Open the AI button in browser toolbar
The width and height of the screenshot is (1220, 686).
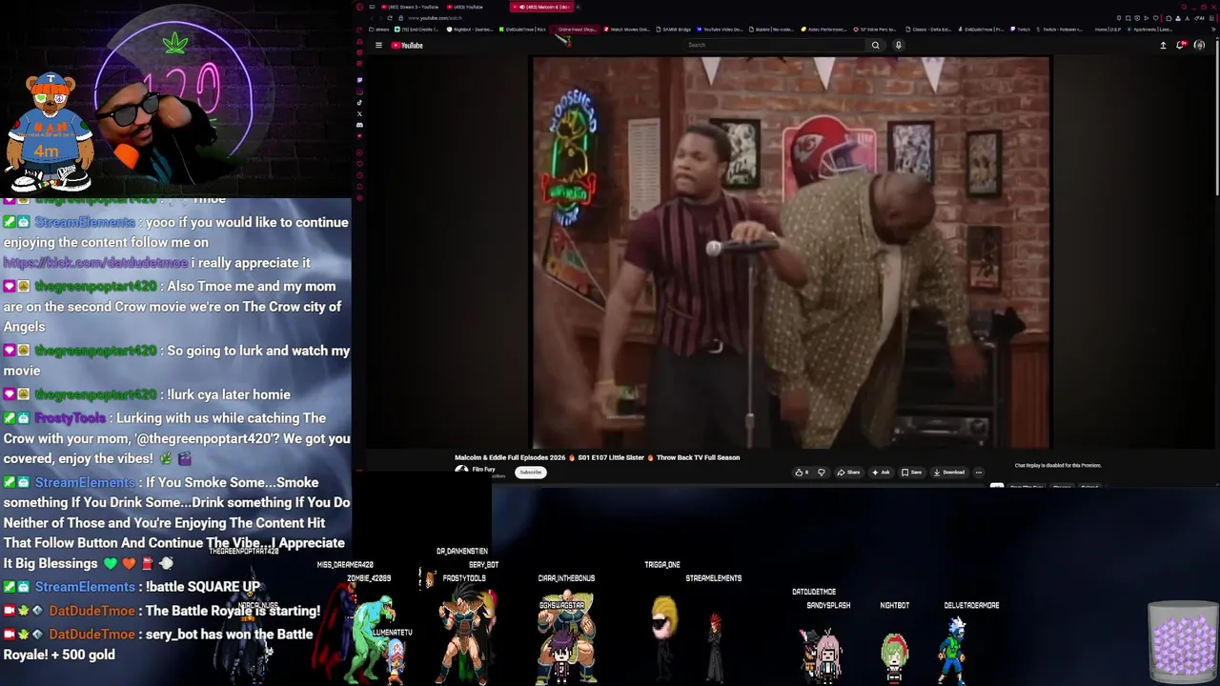[1200, 18]
